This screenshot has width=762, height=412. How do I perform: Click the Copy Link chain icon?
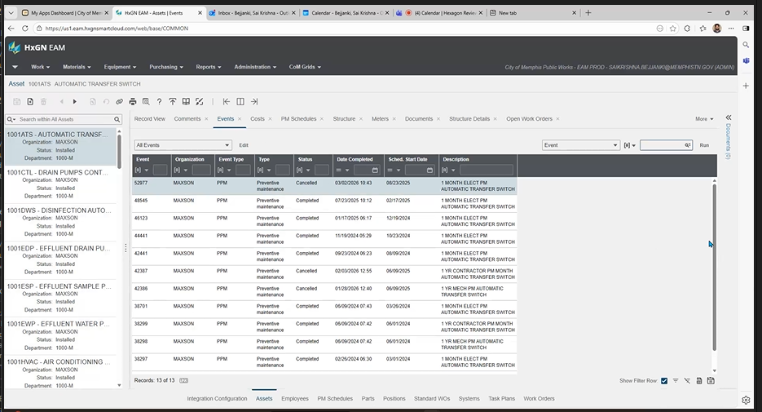[119, 102]
